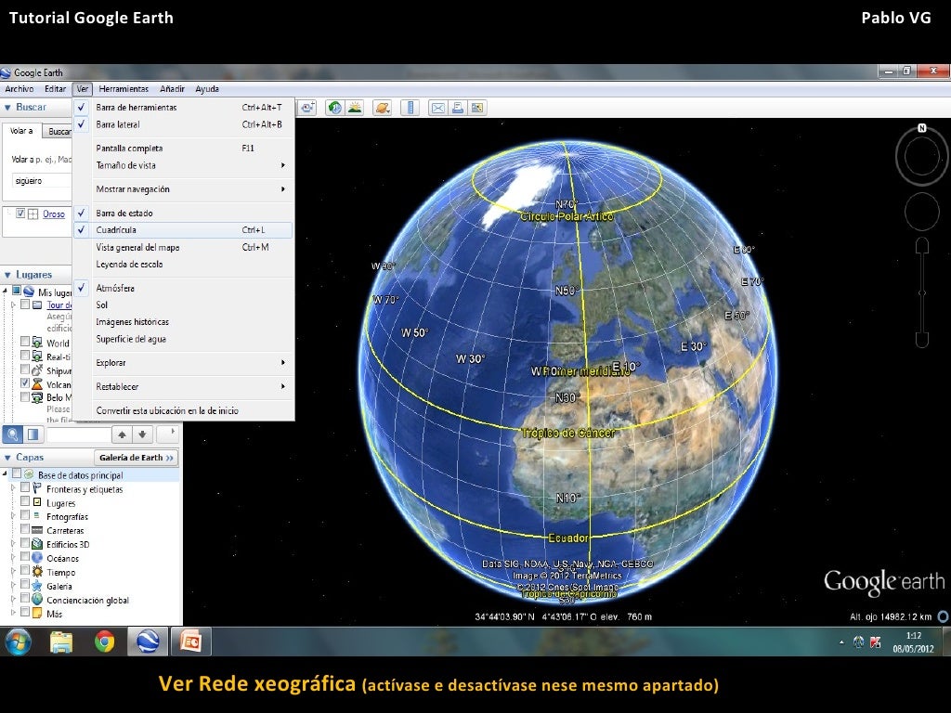Viewport: 951px width, 713px height.
Task: Switch to PowerPoint taskbar icon
Action: point(191,642)
